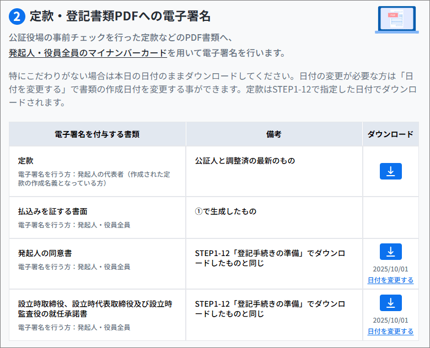Click the ①で生成したもの note

pos(225,211)
